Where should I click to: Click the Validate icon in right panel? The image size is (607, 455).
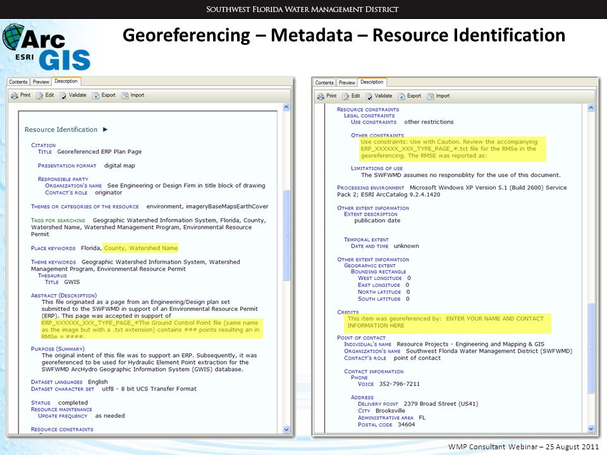(x=369, y=96)
